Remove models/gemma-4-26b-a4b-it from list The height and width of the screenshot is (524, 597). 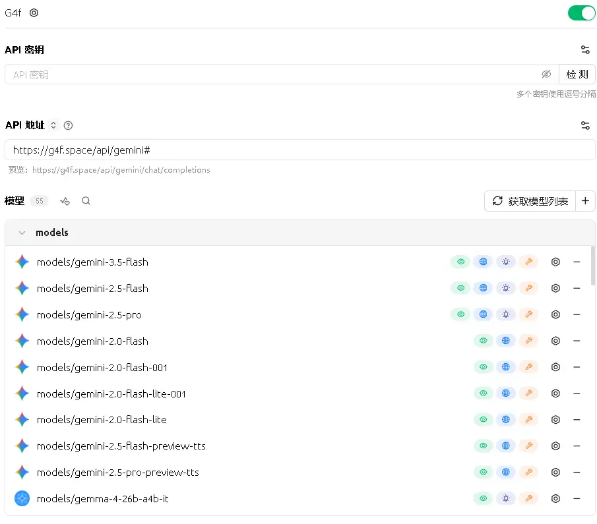coord(577,498)
